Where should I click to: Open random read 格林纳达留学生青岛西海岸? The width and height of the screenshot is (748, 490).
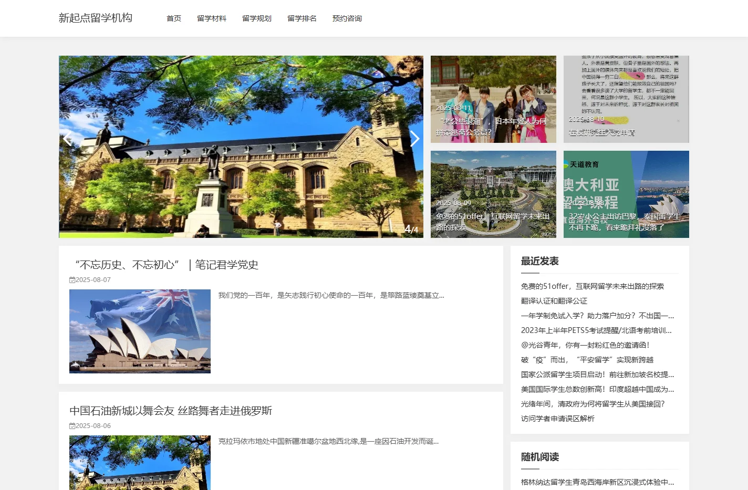click(x=598, y=482)
